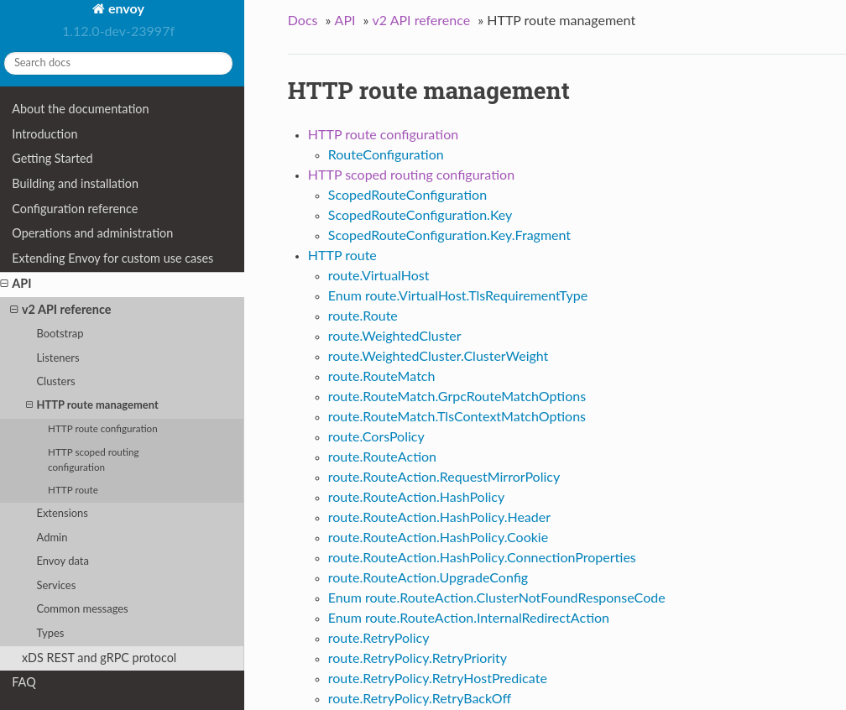The width and height of the screenshot is (846, 710).
Task: Open the route.RouteMatch link
Action: [381, 377]
